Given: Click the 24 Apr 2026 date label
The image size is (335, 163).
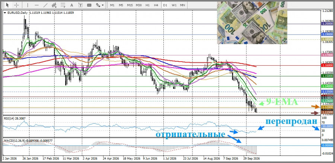Looking at the screenshot, I should (111, 159).
